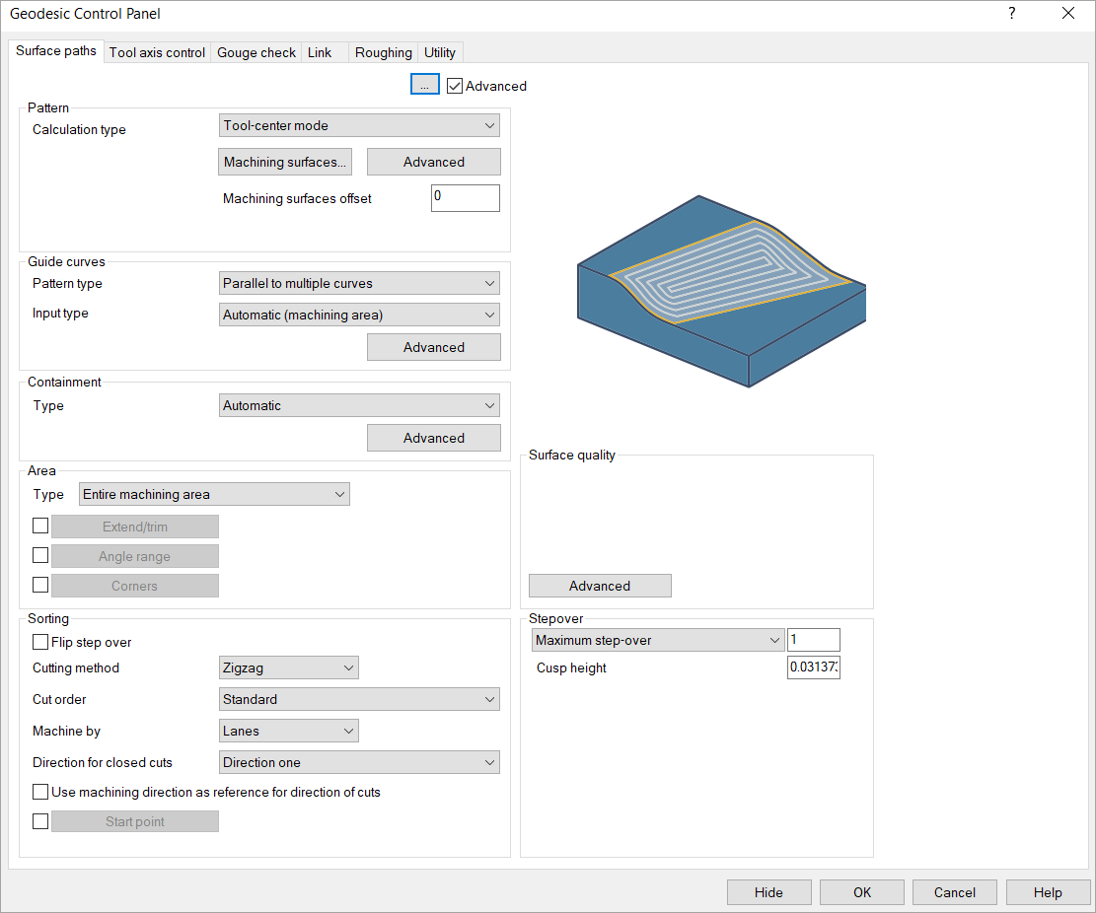Expand the Pattern type dropdown
This screenshot has width=1096, height=913.
point(359,284)
